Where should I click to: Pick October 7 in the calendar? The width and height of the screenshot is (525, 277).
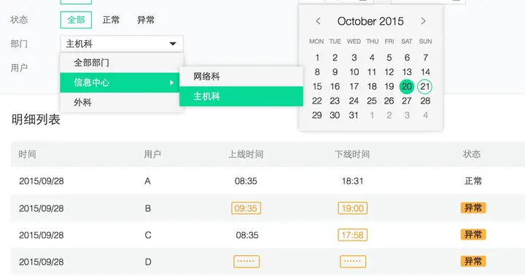click(425, 58)
